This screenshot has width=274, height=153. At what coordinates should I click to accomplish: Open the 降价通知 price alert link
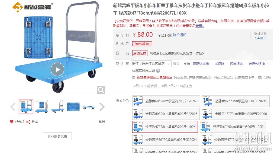tap(180, 35)
